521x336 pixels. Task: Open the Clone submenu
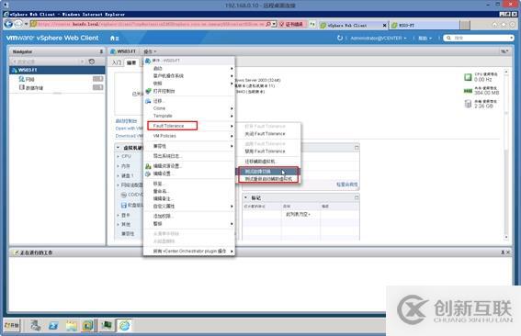(189, 108)
